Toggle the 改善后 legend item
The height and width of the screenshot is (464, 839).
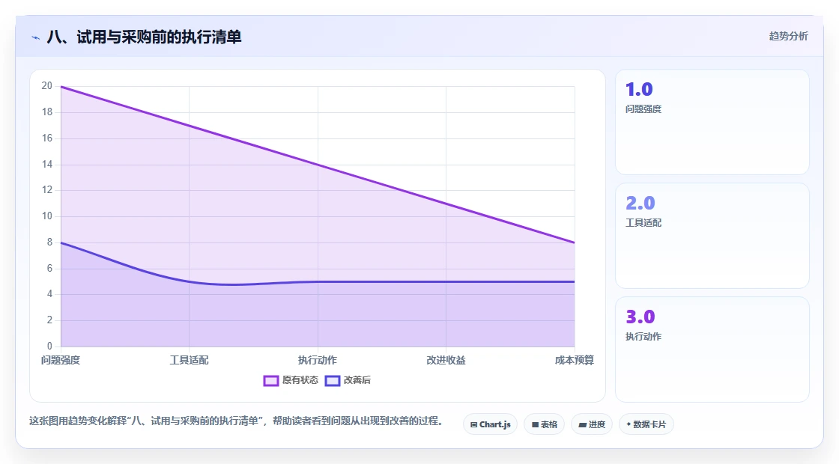[348, 380]
